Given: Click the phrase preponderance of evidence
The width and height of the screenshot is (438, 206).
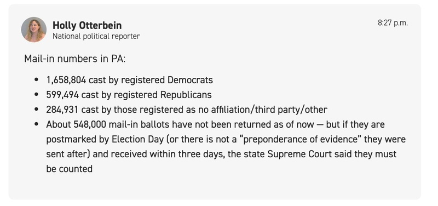Looking at the screenshot, I should coord(301,140).
